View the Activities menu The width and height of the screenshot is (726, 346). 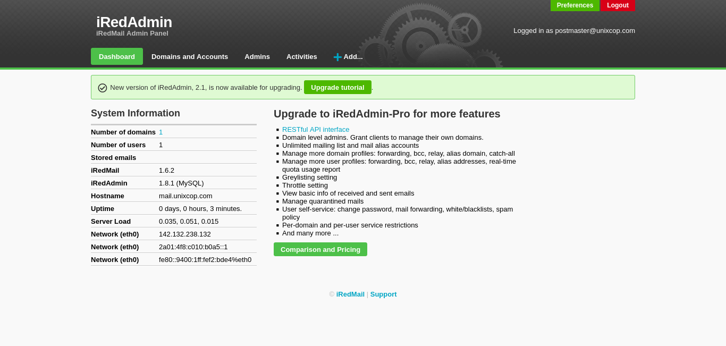pyautogui.click(x=302, y=56)
